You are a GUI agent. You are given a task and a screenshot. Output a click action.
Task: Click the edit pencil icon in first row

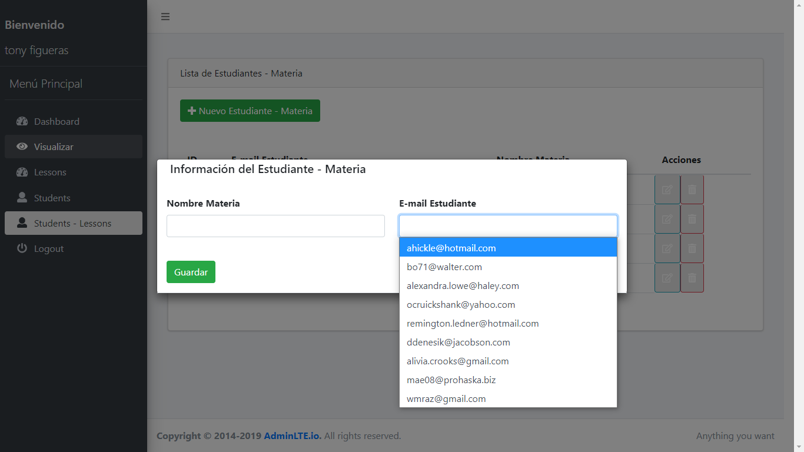click(667, 189)
